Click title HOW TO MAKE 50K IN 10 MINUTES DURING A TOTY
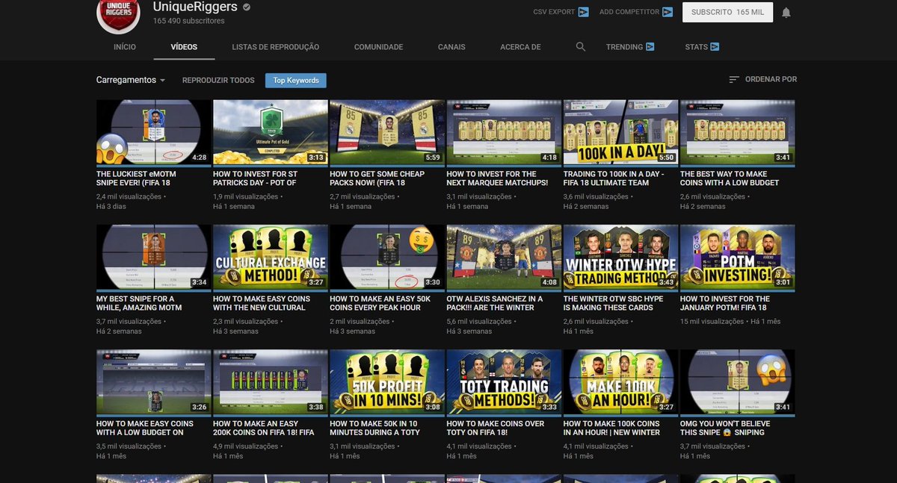This screenshot has height=483, width=897. click(x=375, y=428)
